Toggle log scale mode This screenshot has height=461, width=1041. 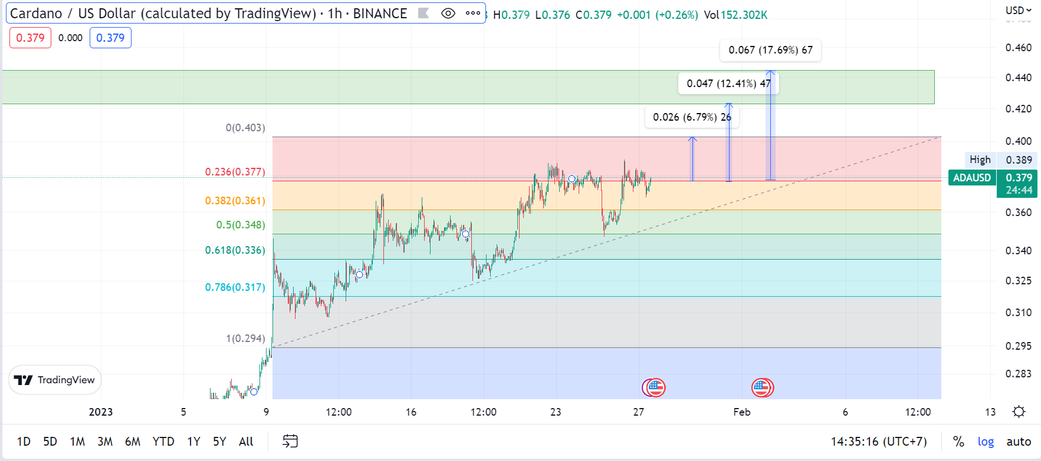click(986, 442)
